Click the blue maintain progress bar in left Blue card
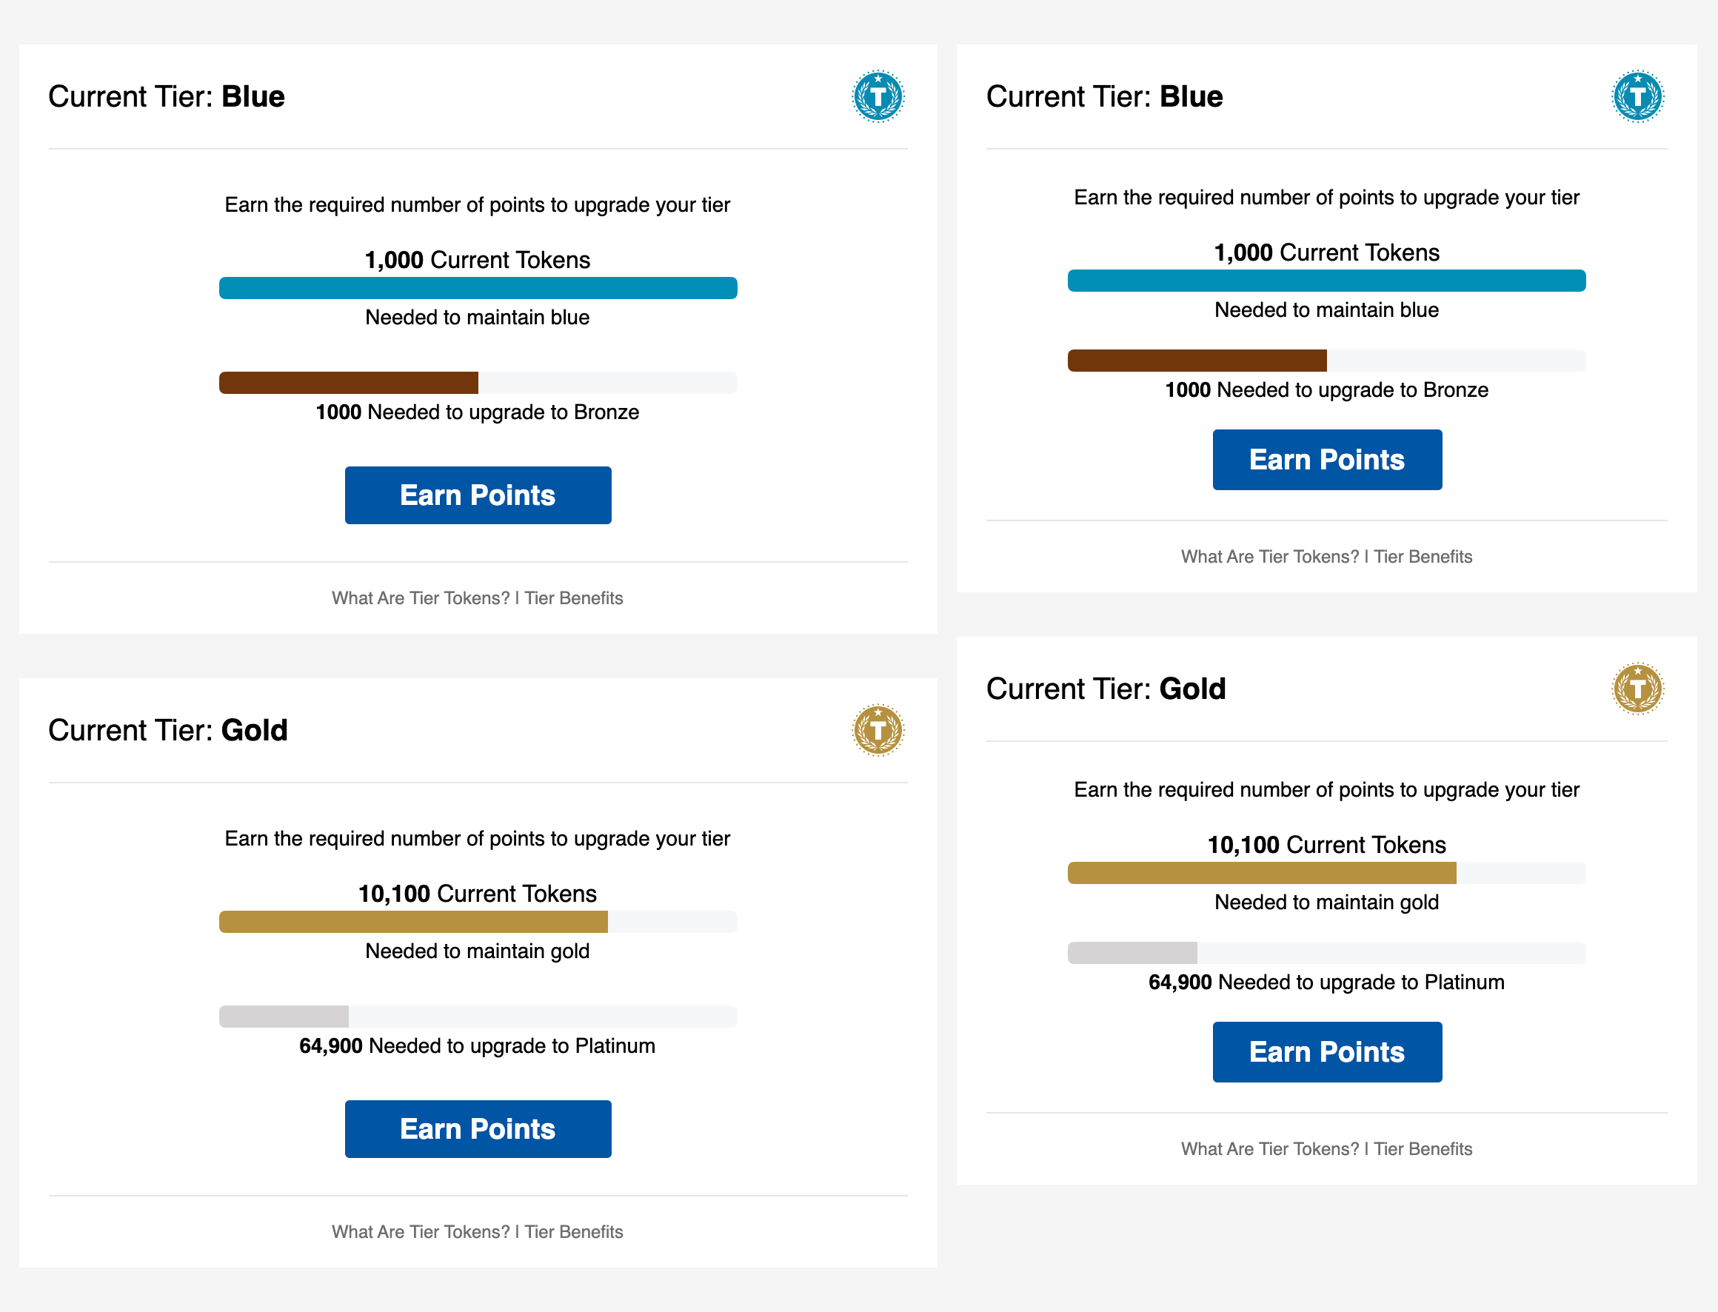The width and height of the screenshot is (1718, 1312). 478,288
